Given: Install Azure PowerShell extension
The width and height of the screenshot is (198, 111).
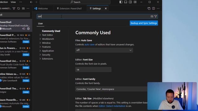Looking at the screenshot, I should (26, 106).
